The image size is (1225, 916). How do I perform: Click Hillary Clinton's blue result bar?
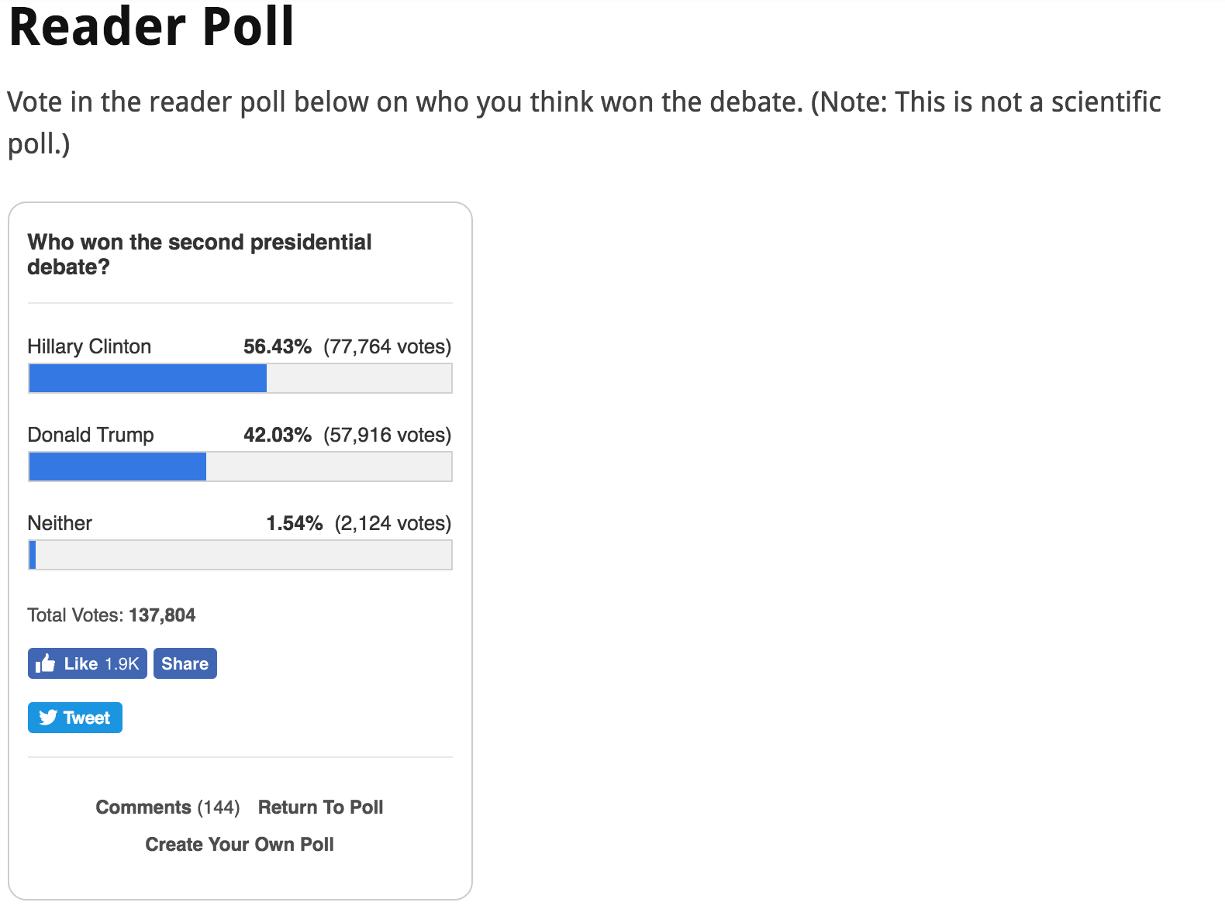coord(148,379)
